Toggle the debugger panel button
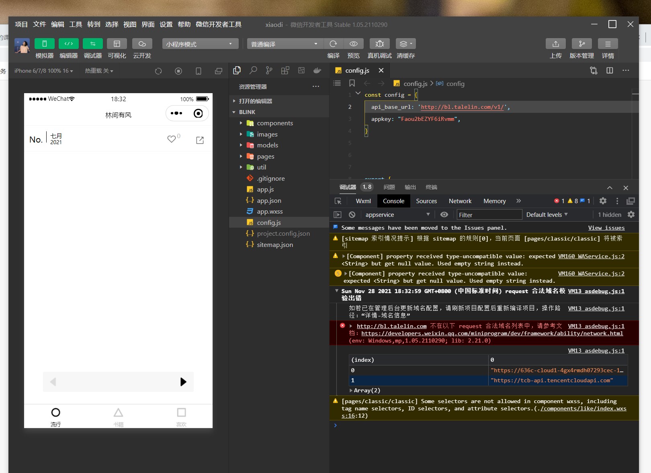 (93, 44)
